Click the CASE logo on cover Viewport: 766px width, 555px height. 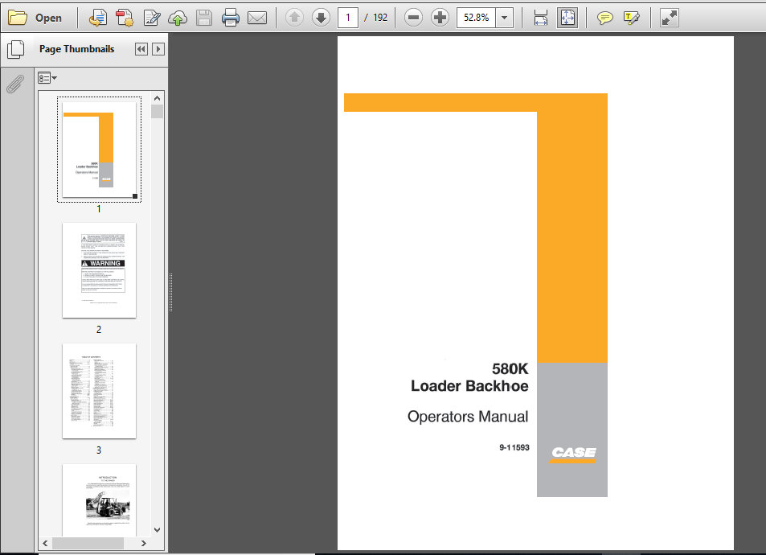(x=574, y=454)
